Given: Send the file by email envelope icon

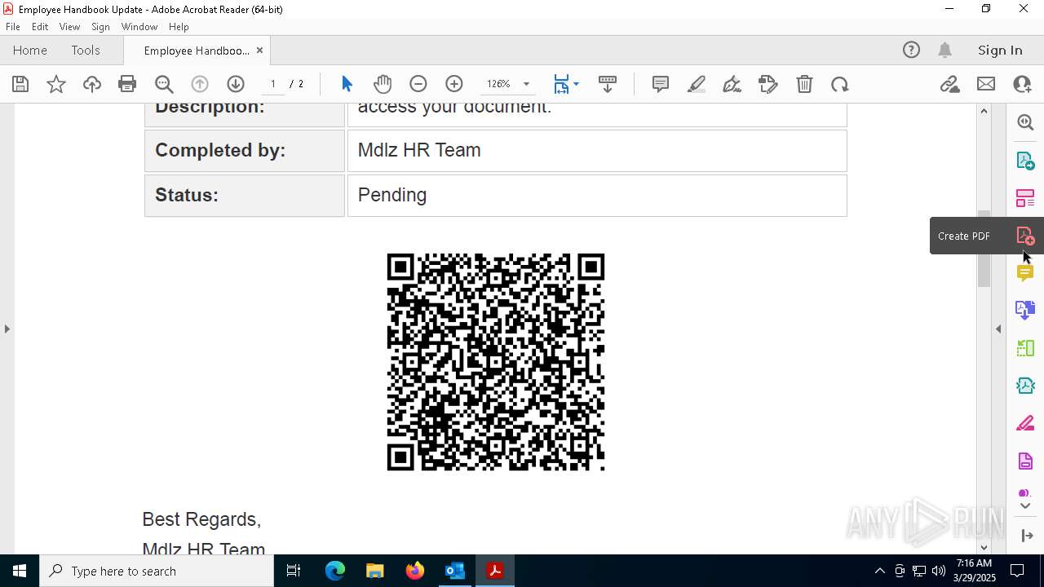Looking at the screenshot, I should (x=986, y=84).
